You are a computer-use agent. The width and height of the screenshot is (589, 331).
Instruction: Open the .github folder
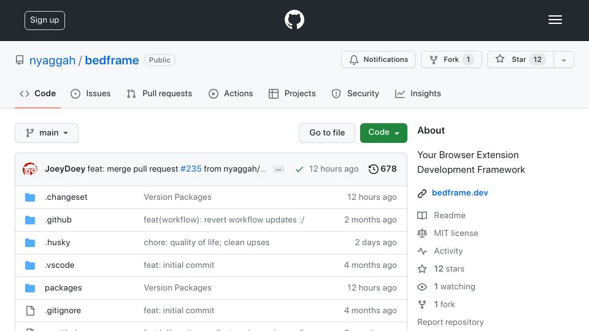(58, 220)
